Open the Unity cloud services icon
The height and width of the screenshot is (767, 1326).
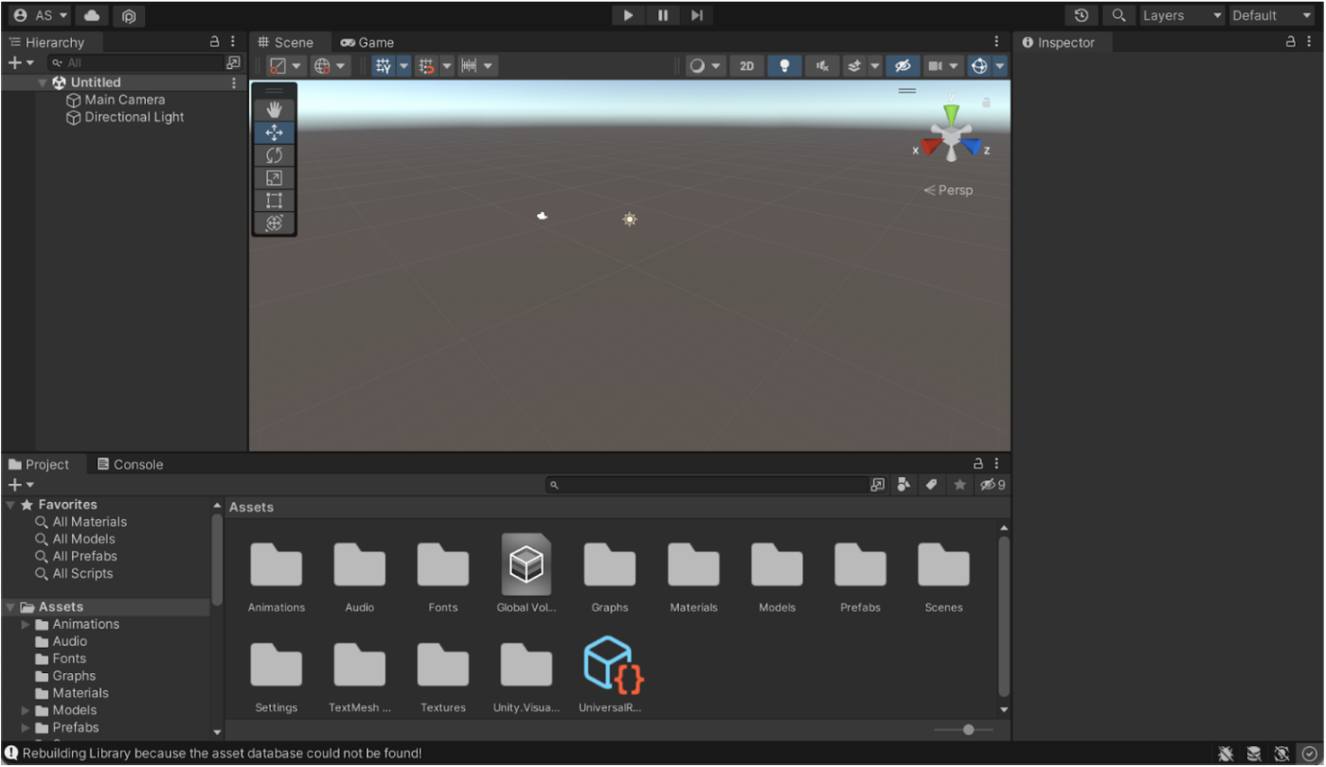[x=92, y=16]
